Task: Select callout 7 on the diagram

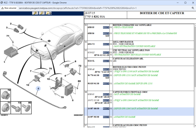Action: tap(31, 71)
